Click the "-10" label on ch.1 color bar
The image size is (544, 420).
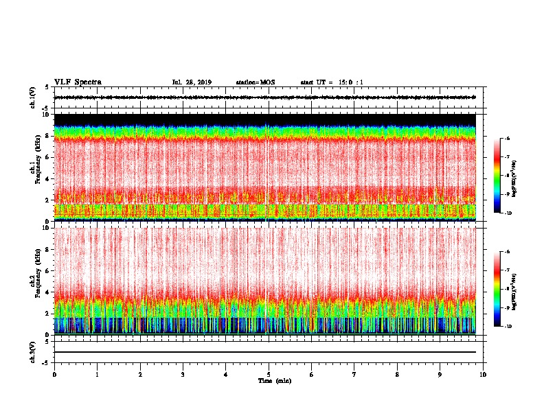[x=508, y=213]
